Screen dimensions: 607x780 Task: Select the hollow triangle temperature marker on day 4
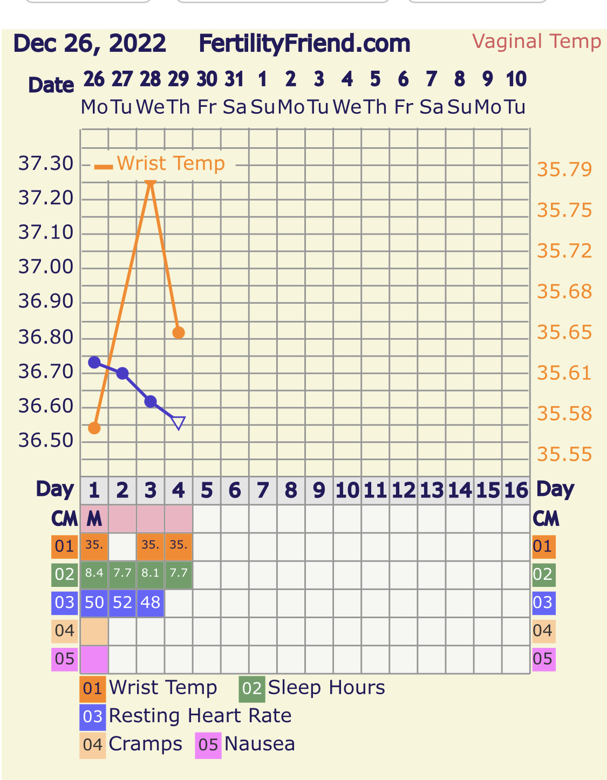tap(179, 422)
